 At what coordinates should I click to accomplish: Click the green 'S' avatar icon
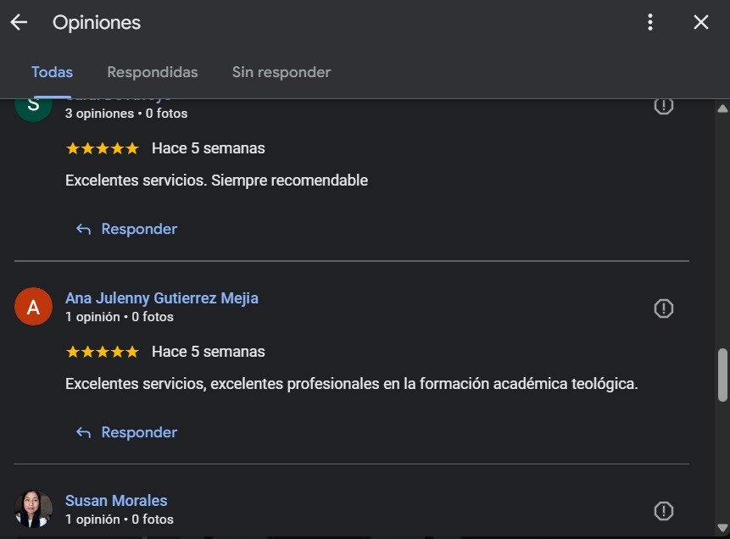point(34,108)
